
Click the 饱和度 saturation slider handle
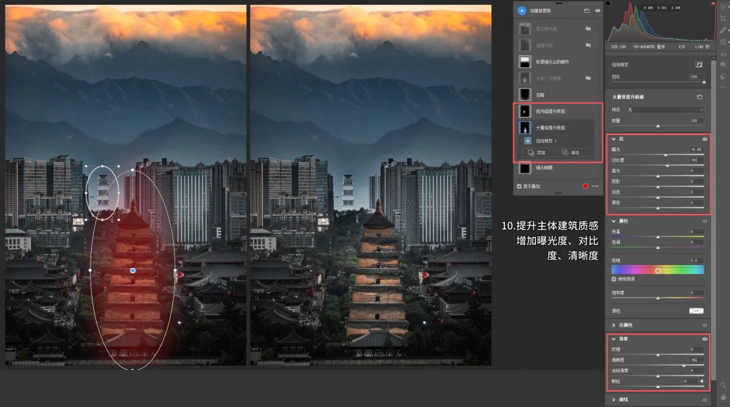(658, 298)
